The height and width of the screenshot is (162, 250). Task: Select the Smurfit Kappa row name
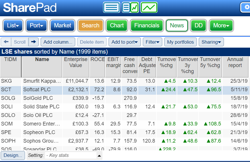click(42, 81)
